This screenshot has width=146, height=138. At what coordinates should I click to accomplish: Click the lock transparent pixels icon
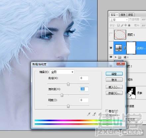(118, 25)
